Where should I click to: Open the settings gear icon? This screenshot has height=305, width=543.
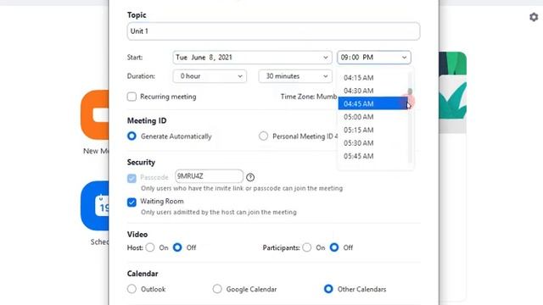(x=534, y=17)
